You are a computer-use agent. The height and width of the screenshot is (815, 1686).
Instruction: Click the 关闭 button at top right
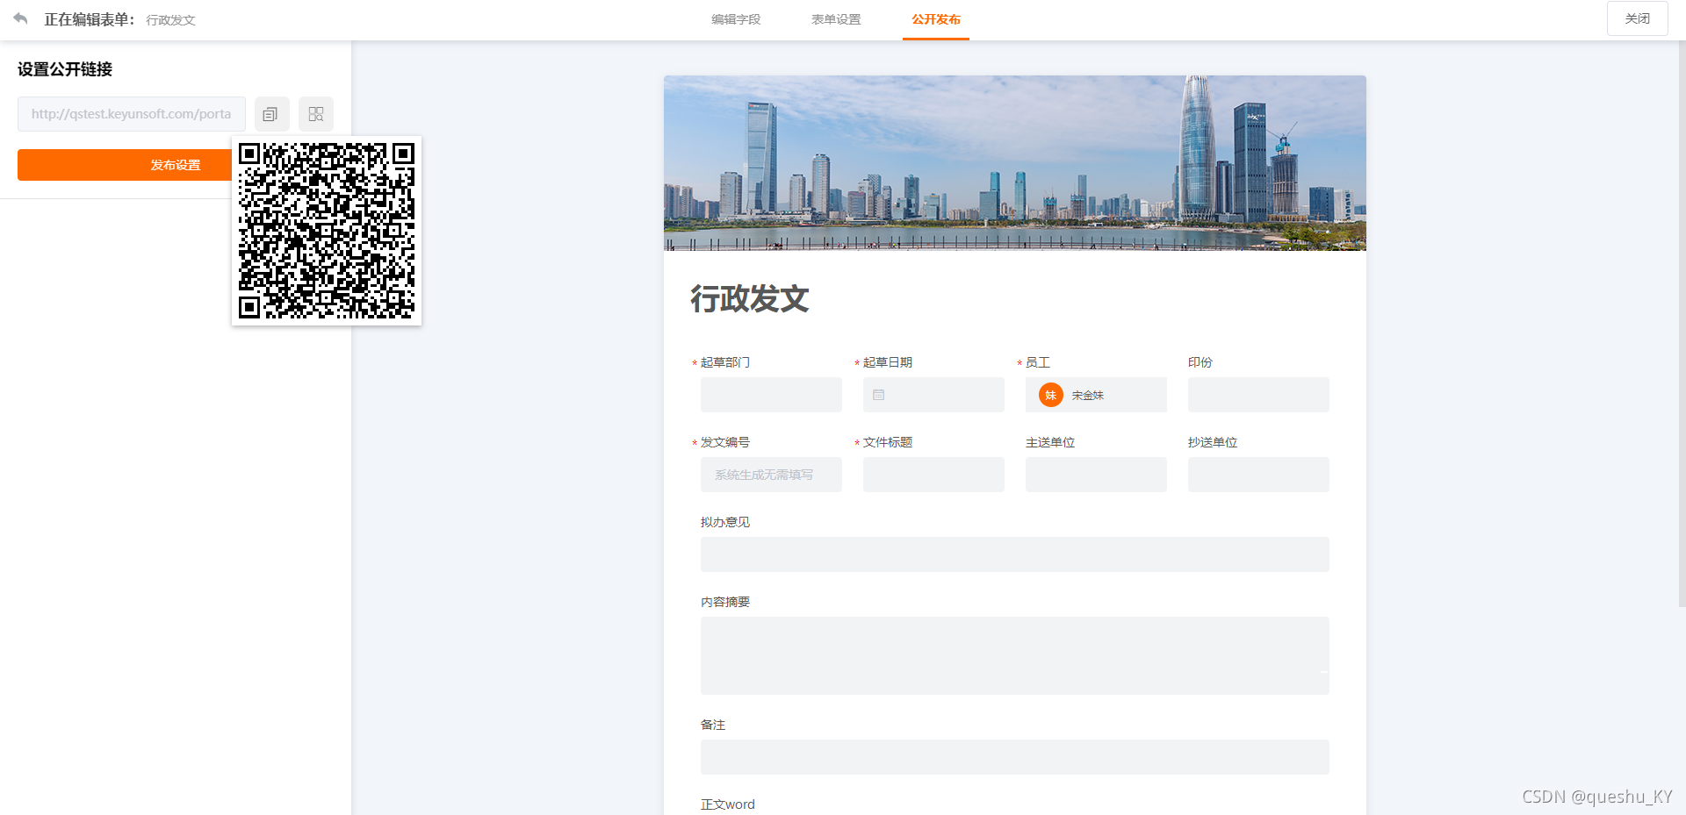click(x=1637, y=18)
